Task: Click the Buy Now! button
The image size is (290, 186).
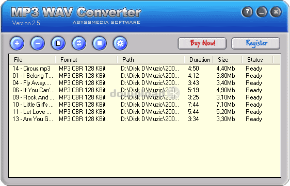Action: (202, 43)
